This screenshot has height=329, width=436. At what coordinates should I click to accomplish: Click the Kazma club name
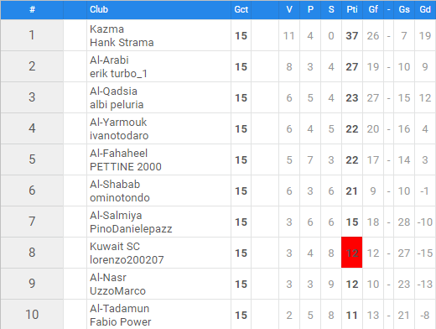tap(106, 29)
